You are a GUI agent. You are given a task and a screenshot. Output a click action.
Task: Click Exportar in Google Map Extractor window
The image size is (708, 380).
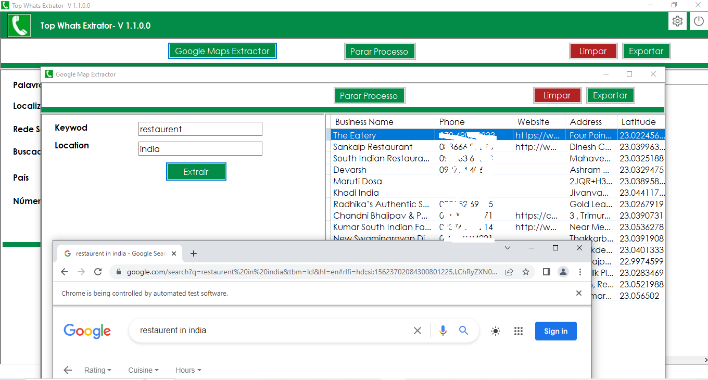click(610, 96)
